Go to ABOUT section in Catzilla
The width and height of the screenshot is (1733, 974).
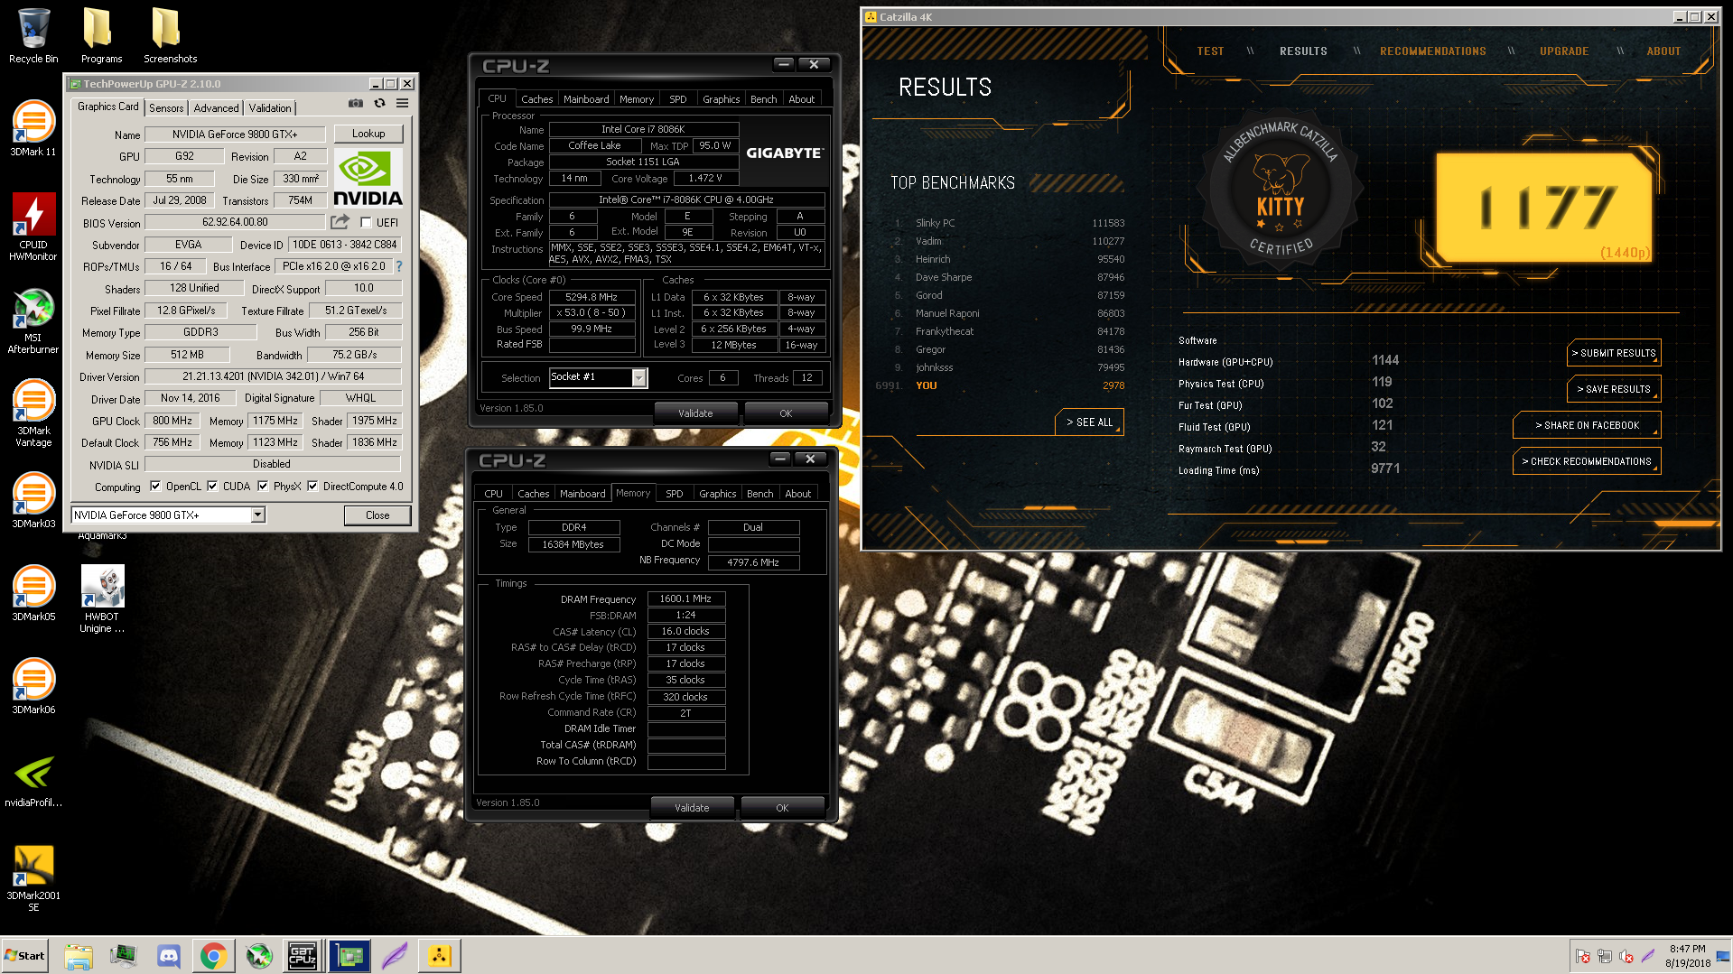coord(1663,51)
